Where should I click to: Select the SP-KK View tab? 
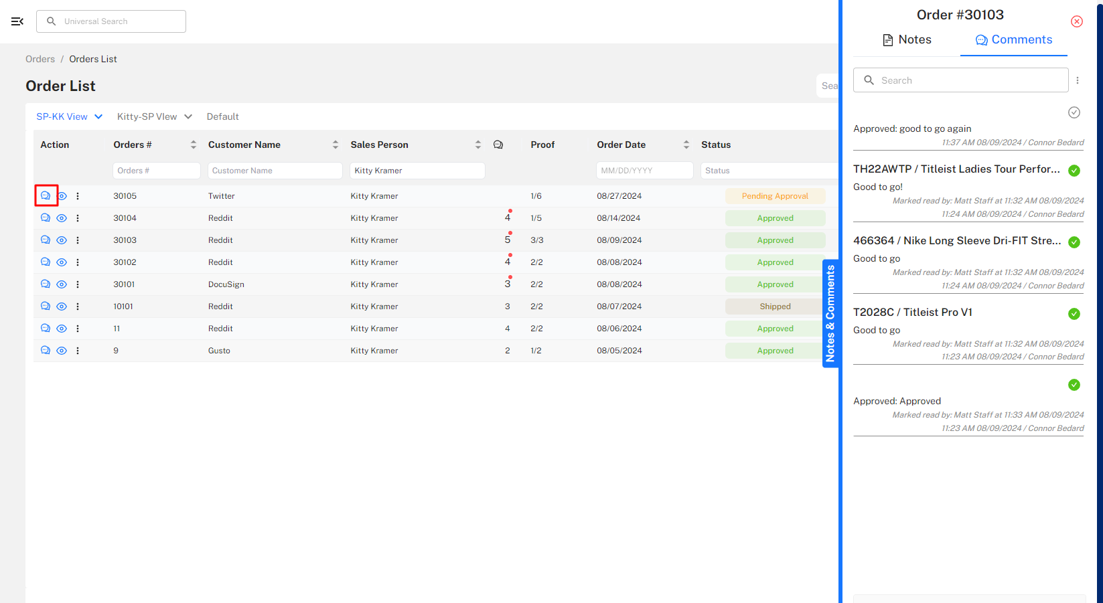(x=62, y=116)
